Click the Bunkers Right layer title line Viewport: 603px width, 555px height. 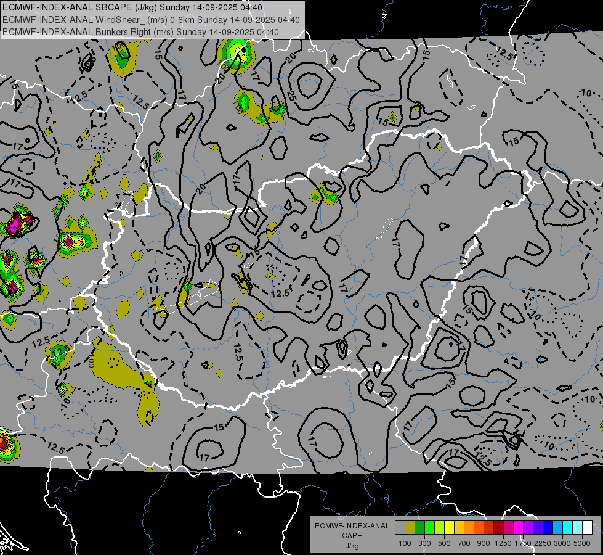click(140, 32)
